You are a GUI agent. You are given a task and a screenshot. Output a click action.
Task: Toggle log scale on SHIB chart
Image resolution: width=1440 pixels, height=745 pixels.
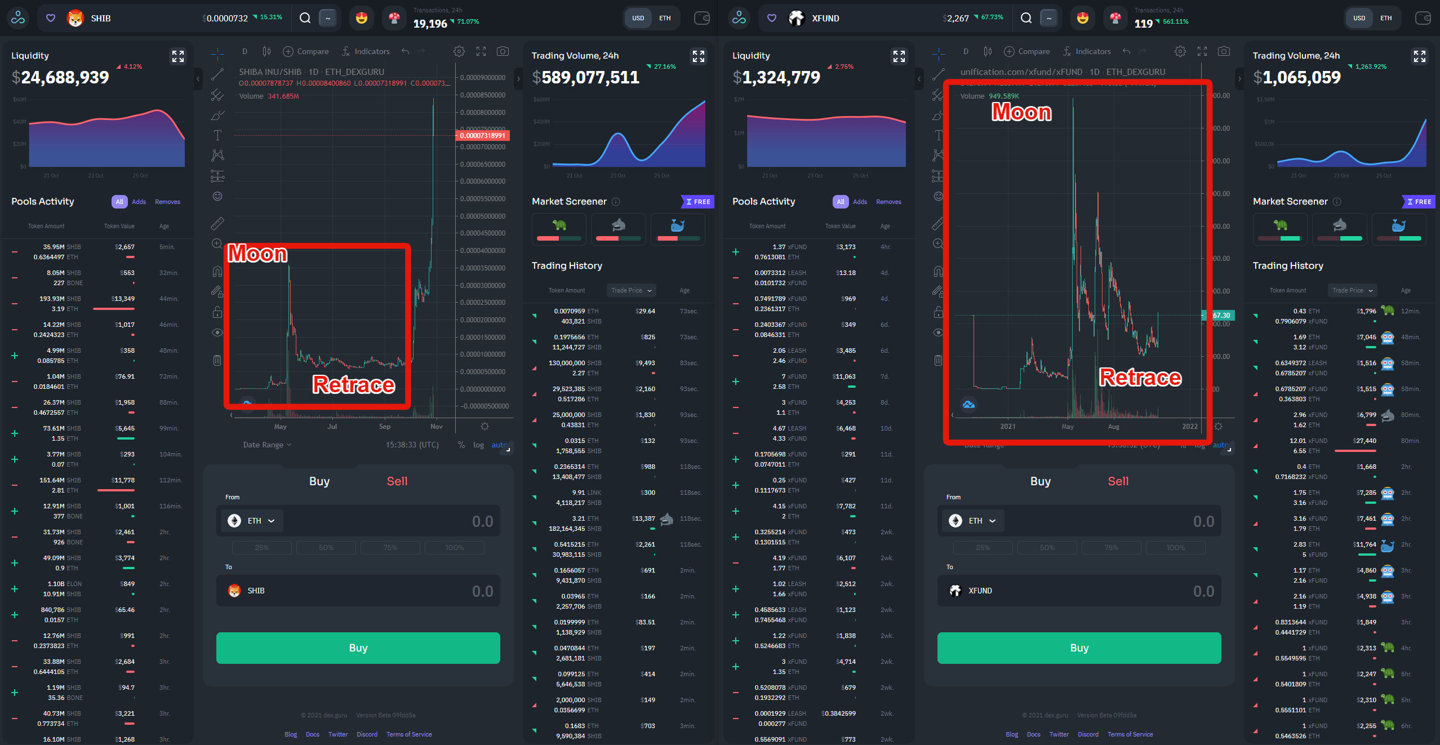pos(478,445)
